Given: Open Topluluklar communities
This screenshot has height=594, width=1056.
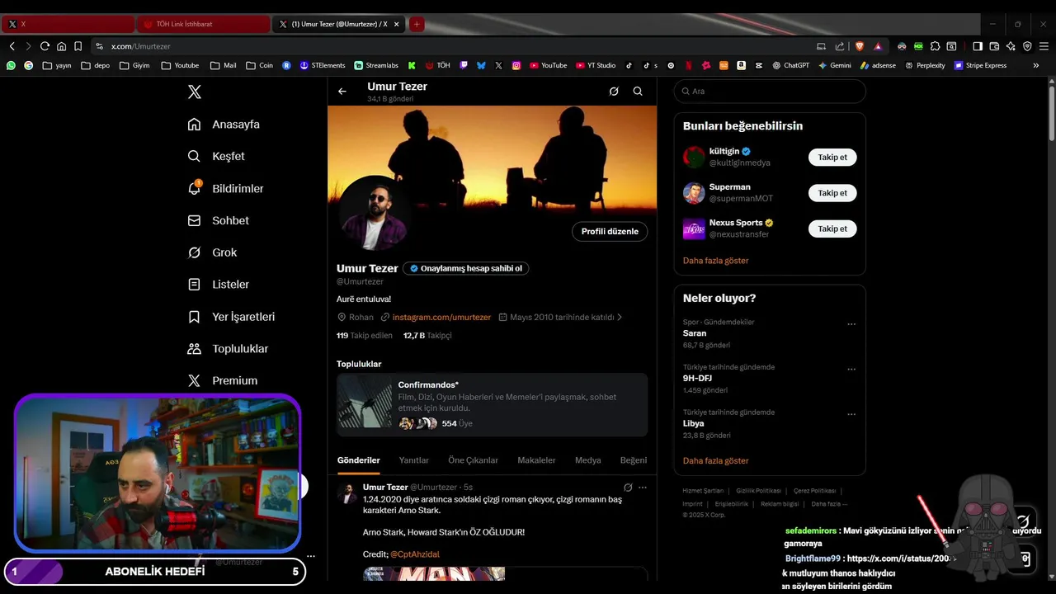Looking at the screenshot, I should (x=228, y=348).
